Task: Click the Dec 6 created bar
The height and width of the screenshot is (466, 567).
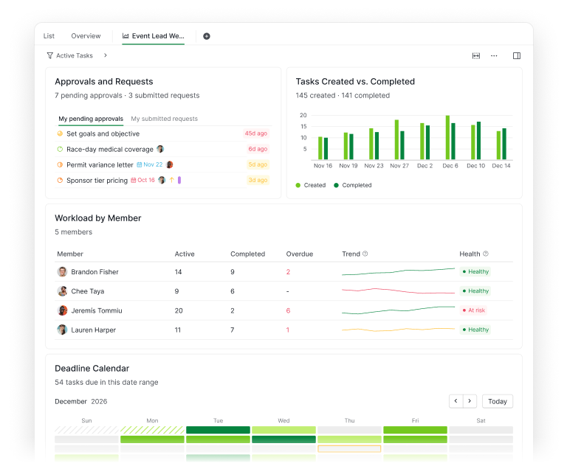Action: 447,138
